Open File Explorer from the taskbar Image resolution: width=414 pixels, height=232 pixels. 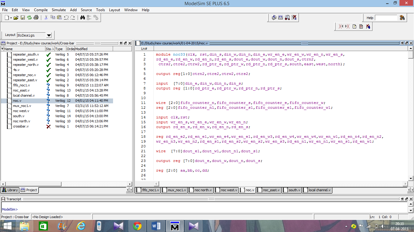[x=25, y=226]
